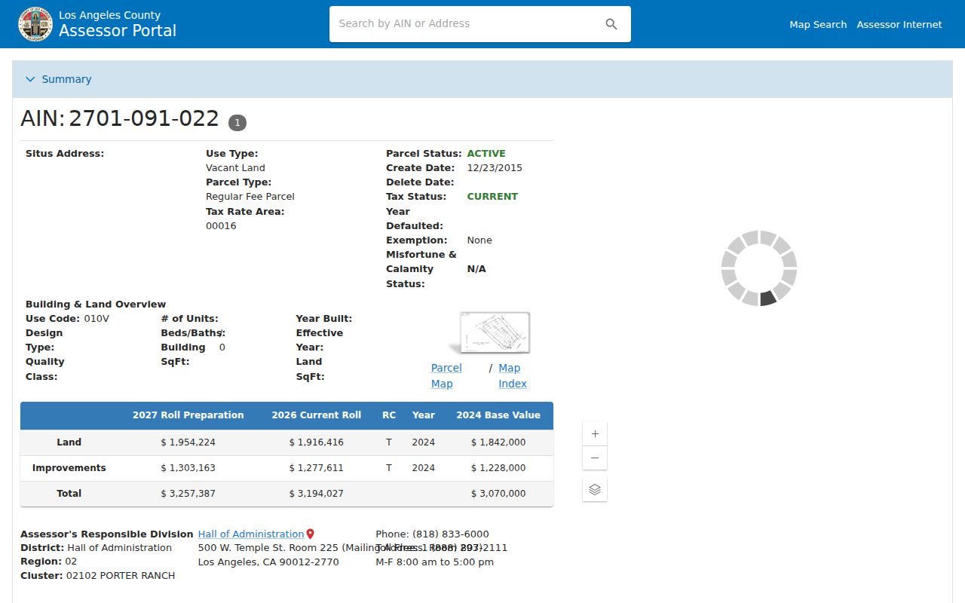
Task: Open Map Search page
Action: (x=818, y=24)
